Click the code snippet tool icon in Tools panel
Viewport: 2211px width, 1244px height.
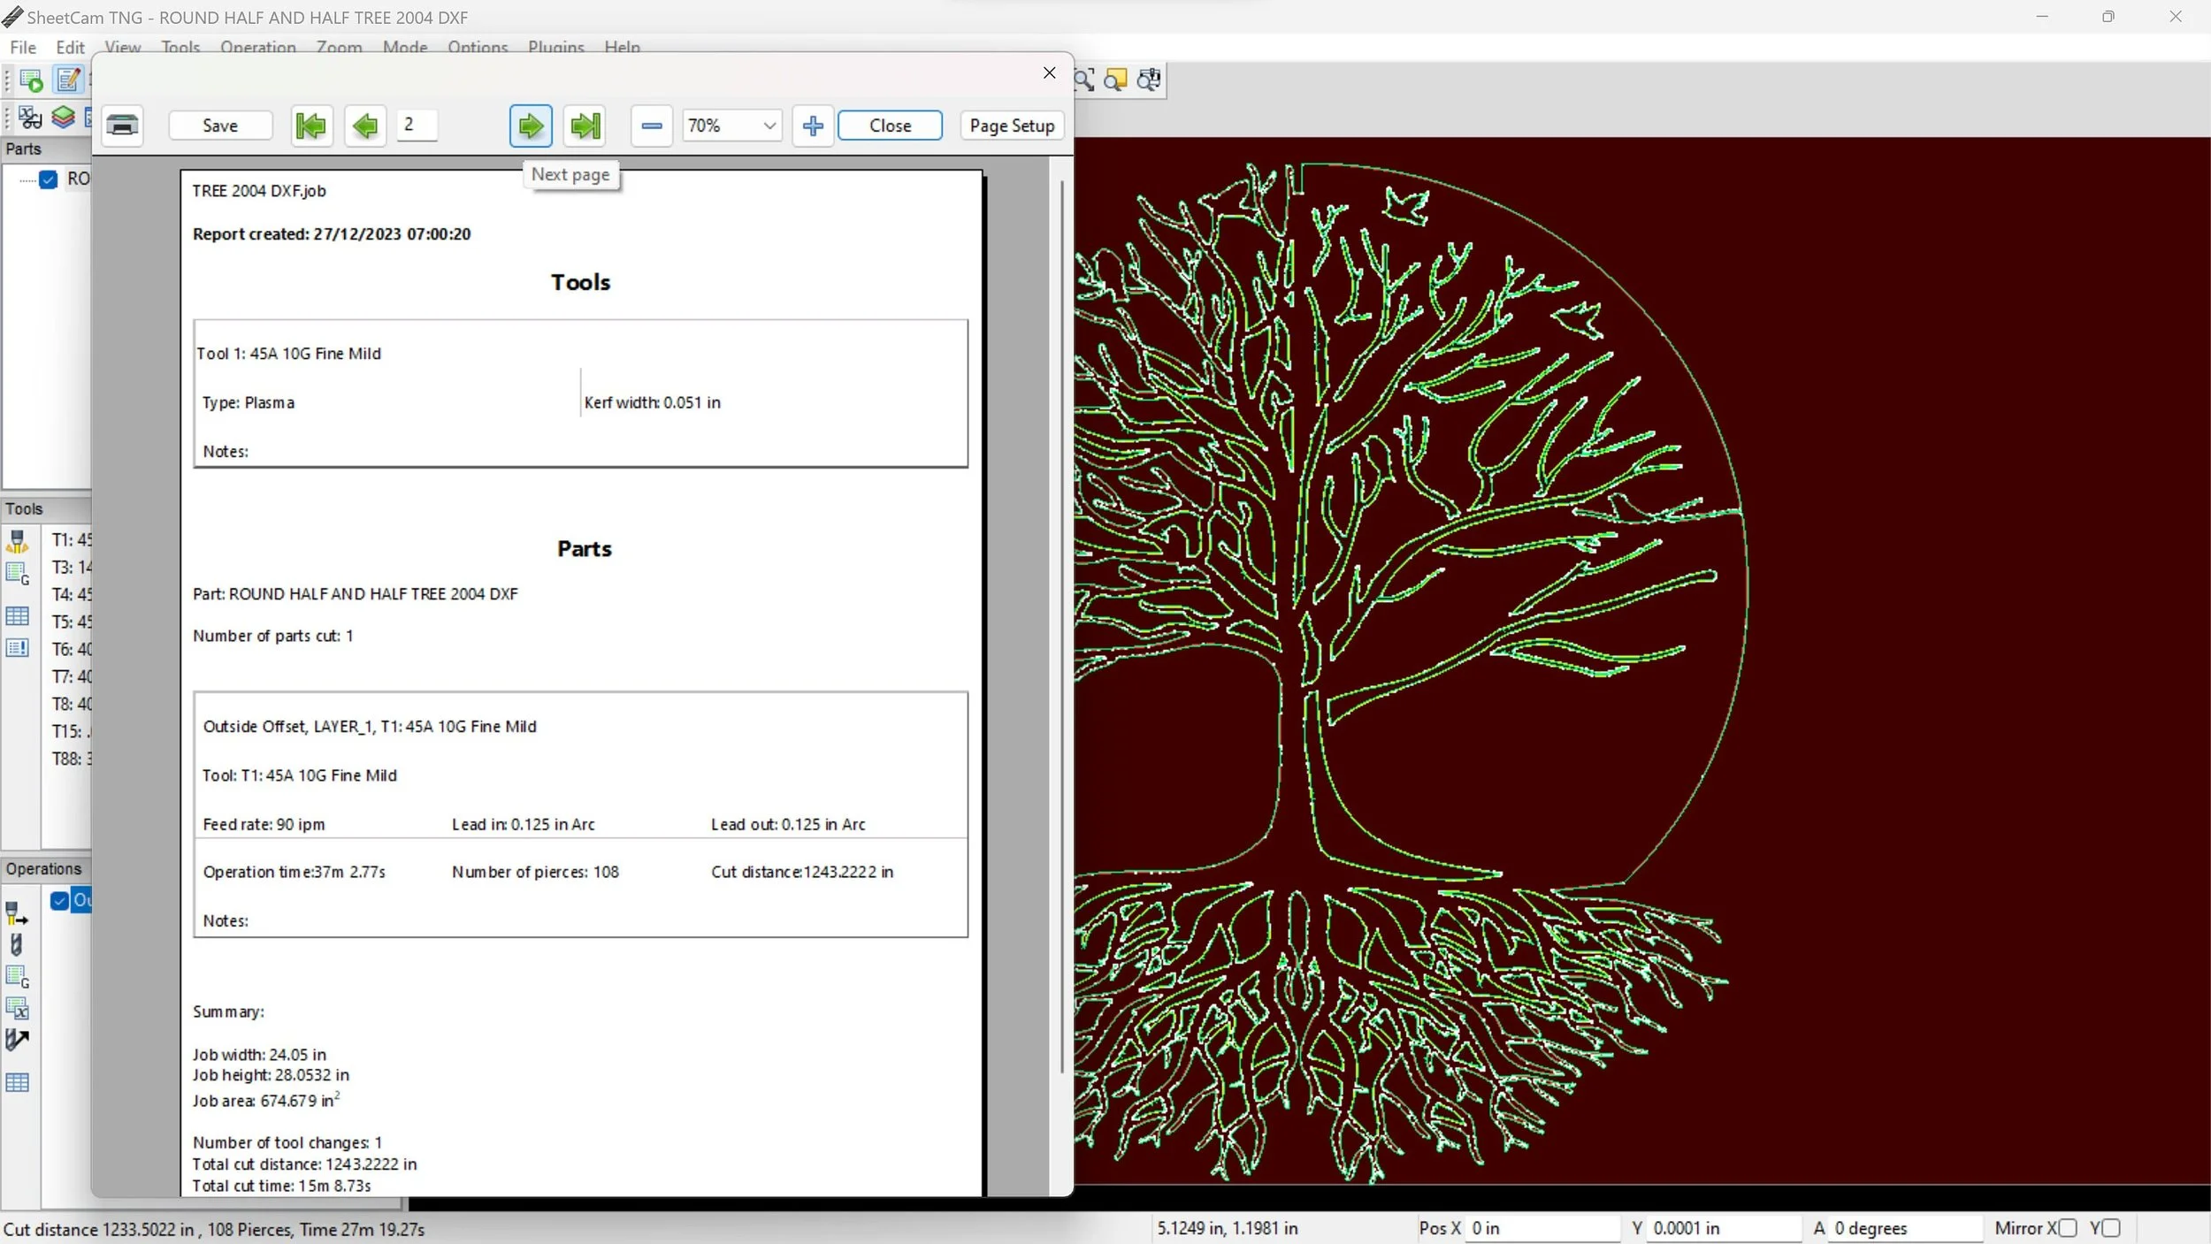pyautogui.click(x=18, y=574)
